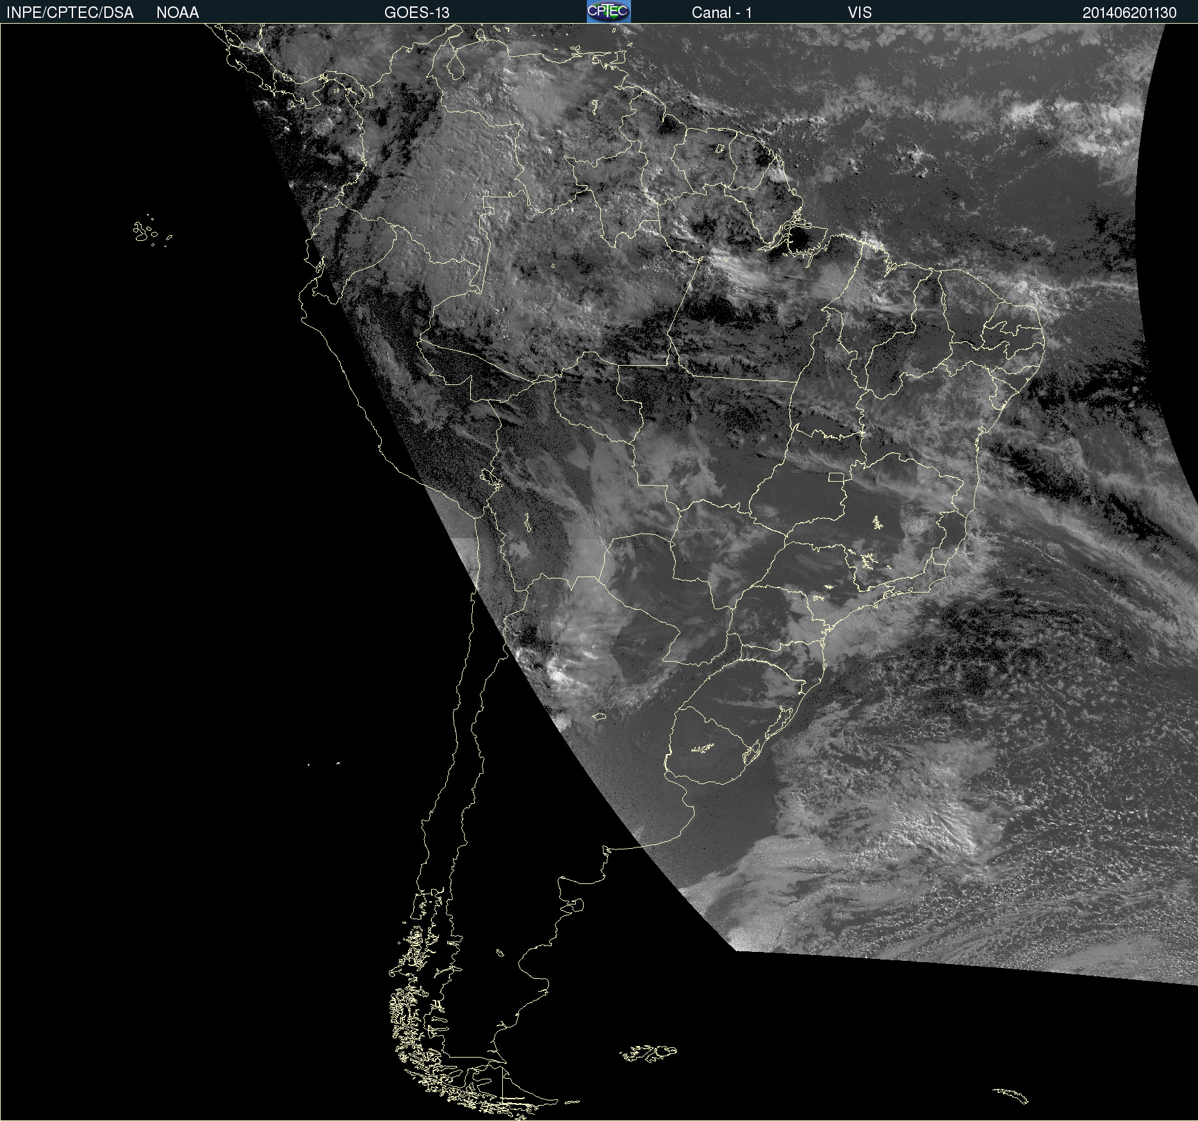Click the GOES-13 satellite label
The height and width of the screenshot is (1121, 1198).
pos(416,13)
